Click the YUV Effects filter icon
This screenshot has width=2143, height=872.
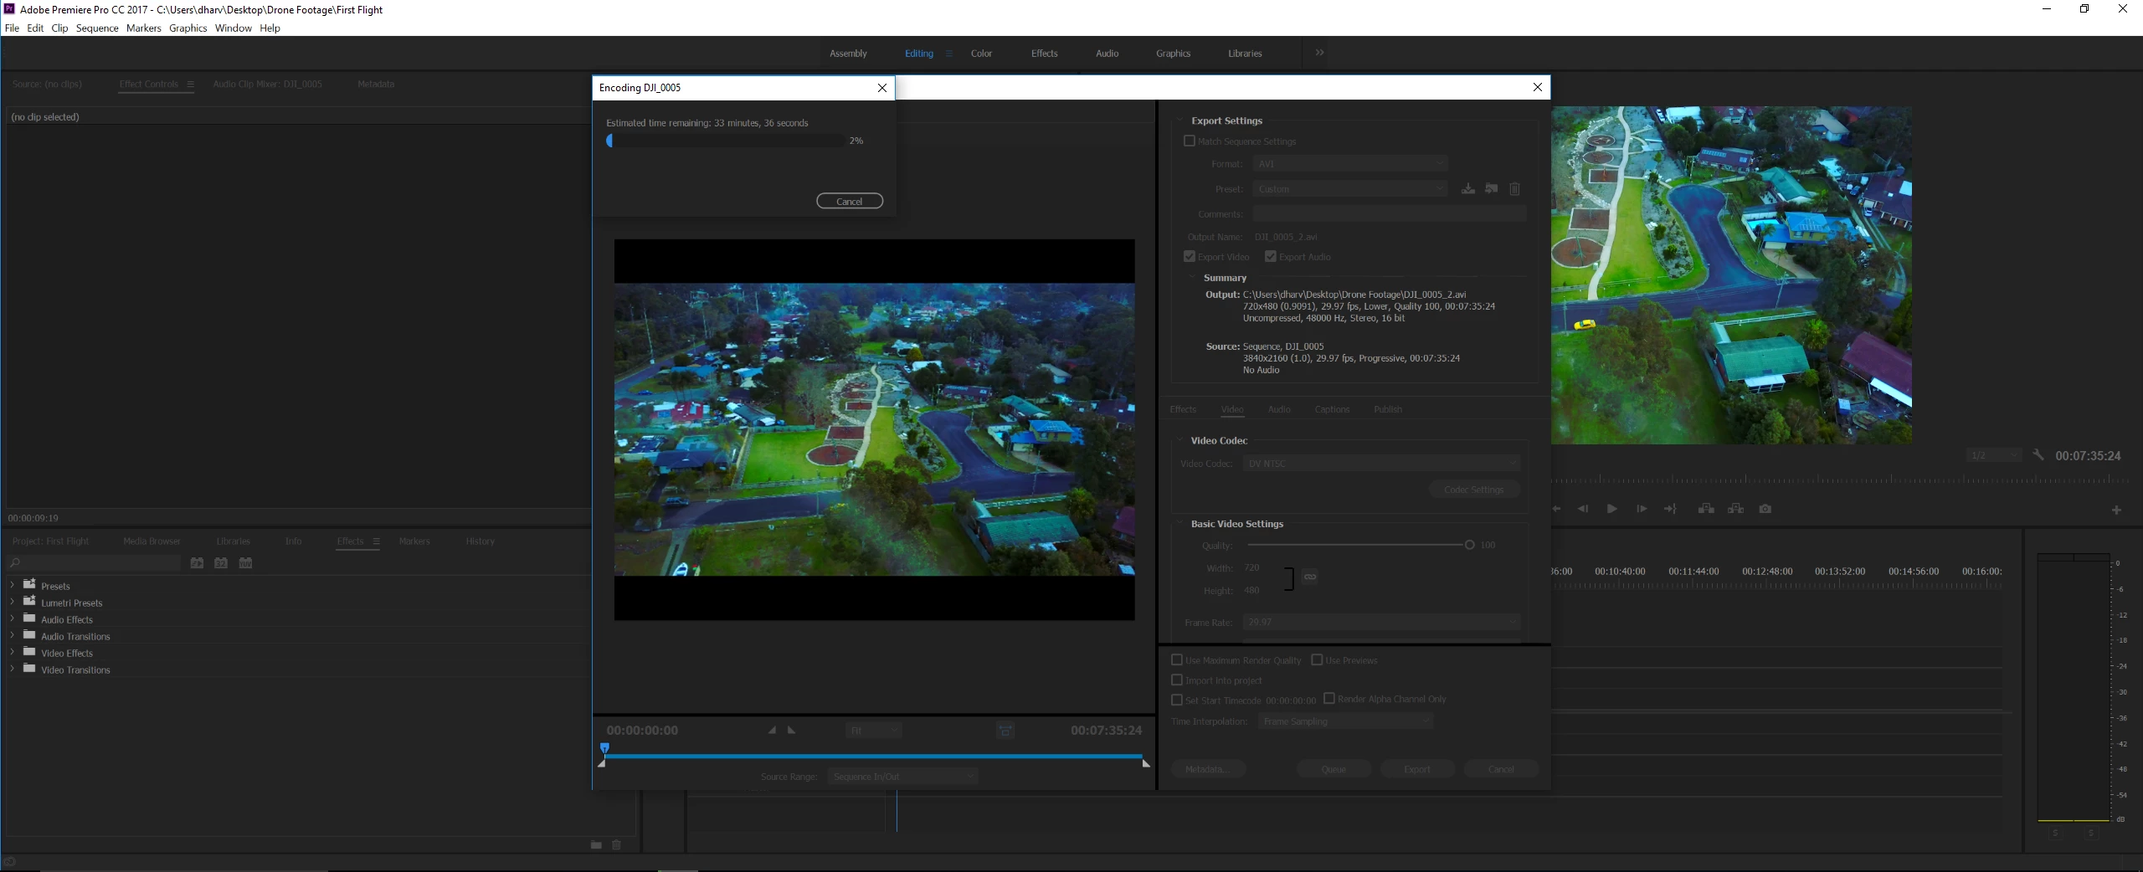pos(245,563)
